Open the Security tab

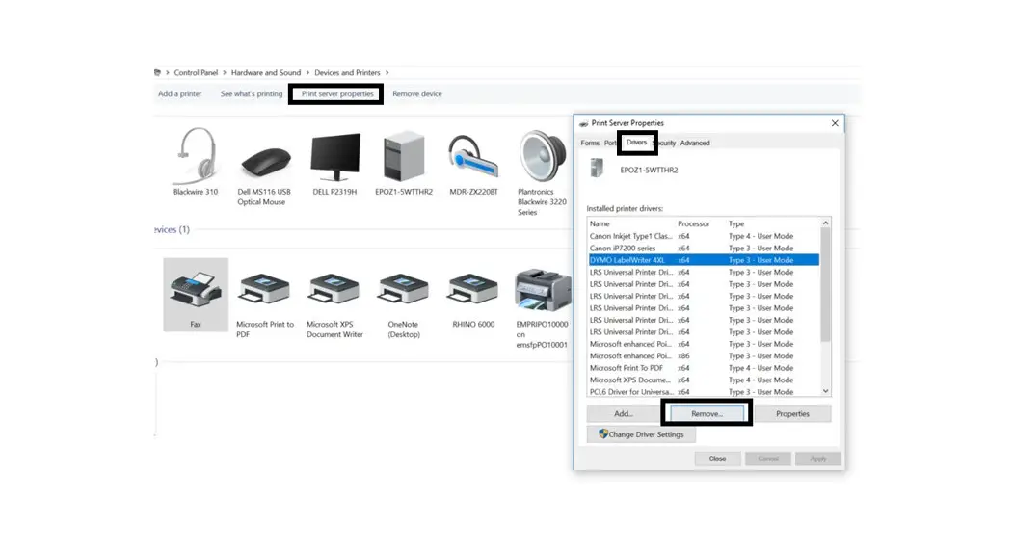click(x=665, y=143)
